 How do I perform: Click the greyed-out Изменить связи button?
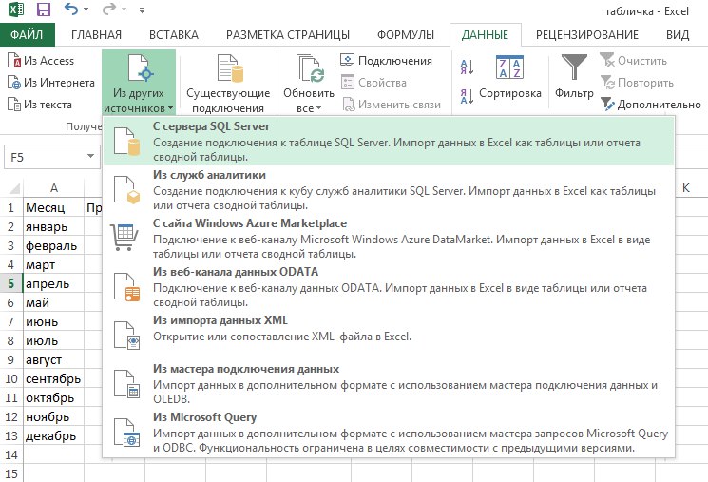coord(391,105)
